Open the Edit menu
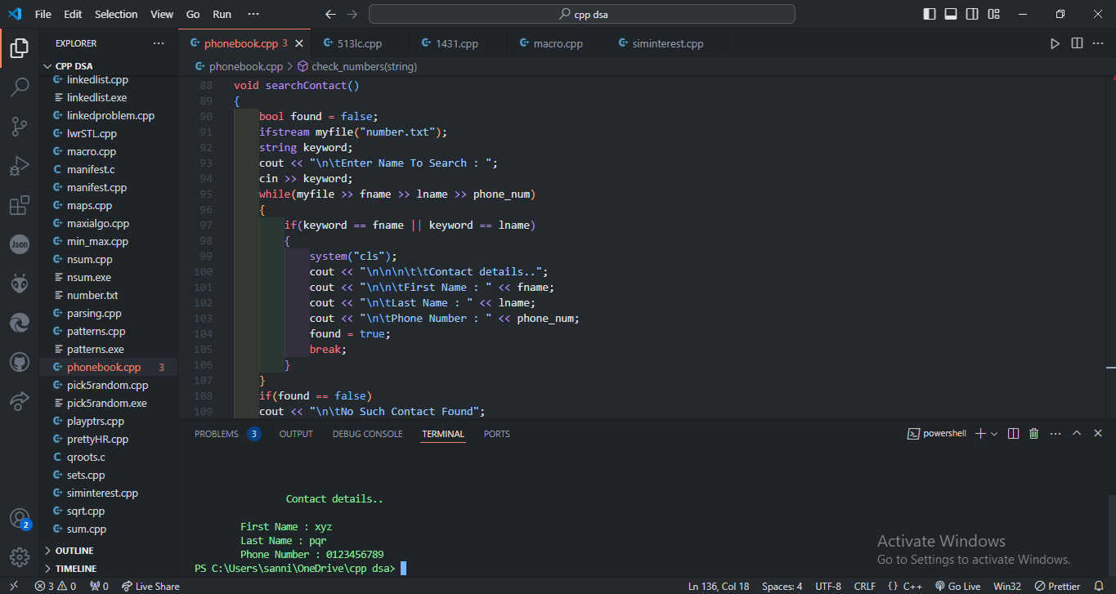1116x594 pixels. 73,14
